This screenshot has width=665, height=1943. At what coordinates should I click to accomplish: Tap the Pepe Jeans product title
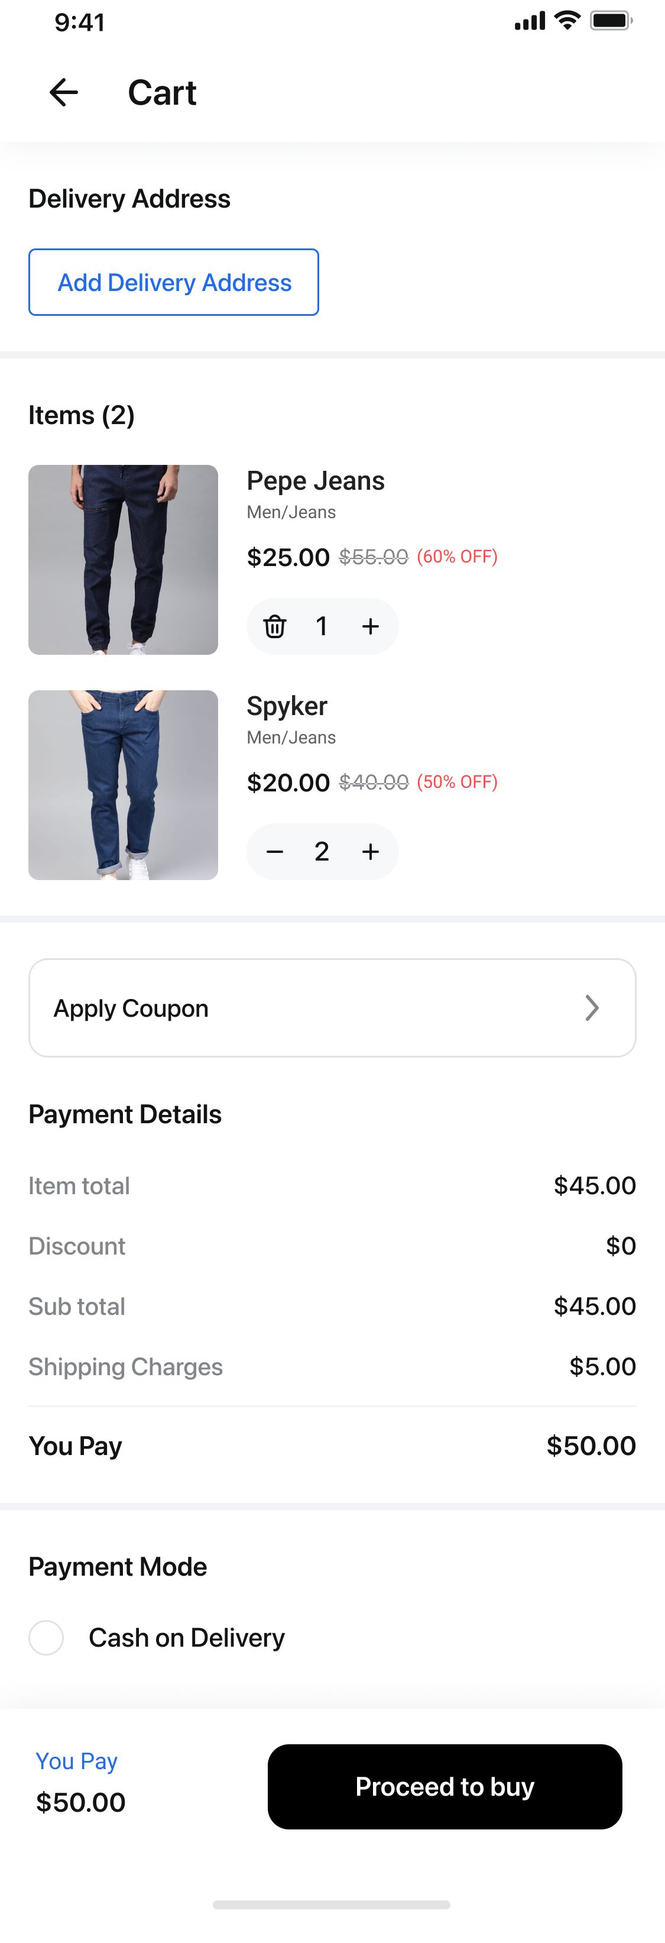point(315,480)
